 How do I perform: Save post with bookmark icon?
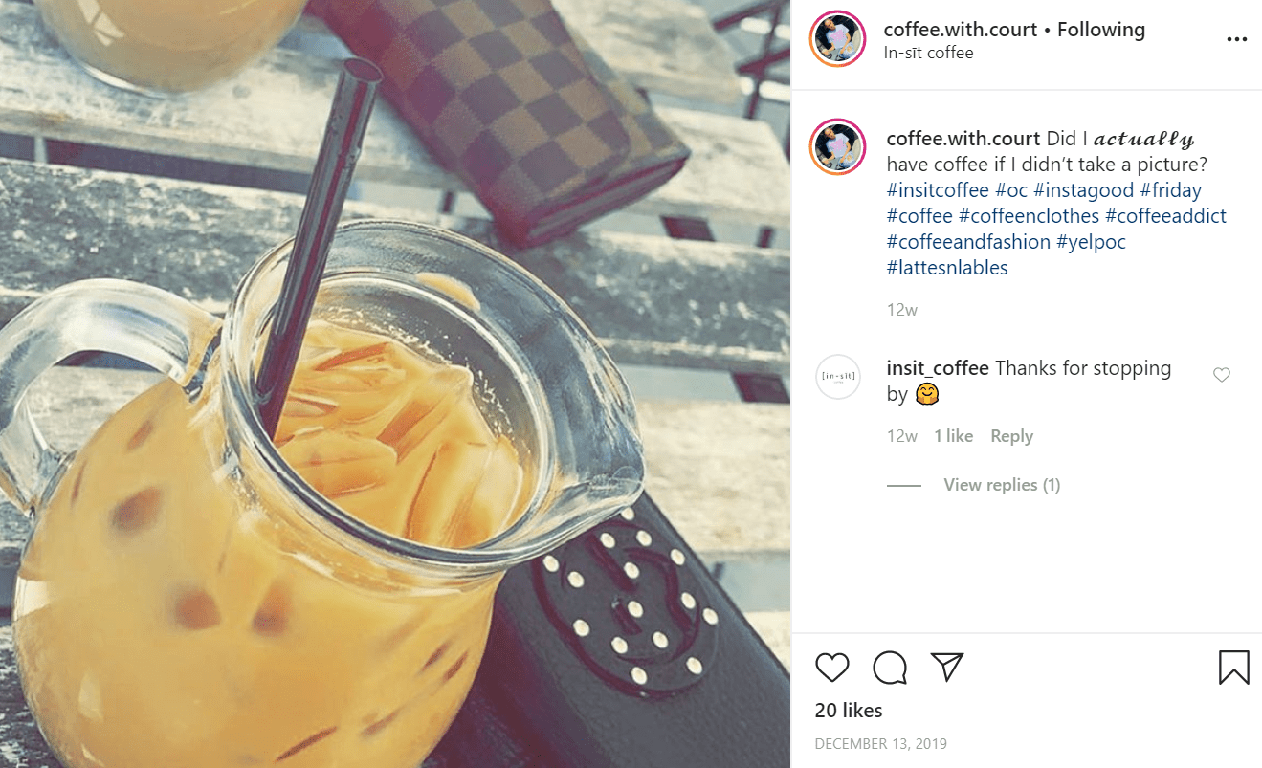coord(1234,667)
